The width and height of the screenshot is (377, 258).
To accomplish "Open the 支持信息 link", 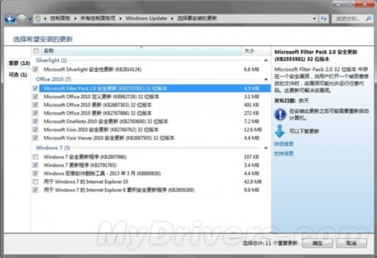I will coord(284,154).
